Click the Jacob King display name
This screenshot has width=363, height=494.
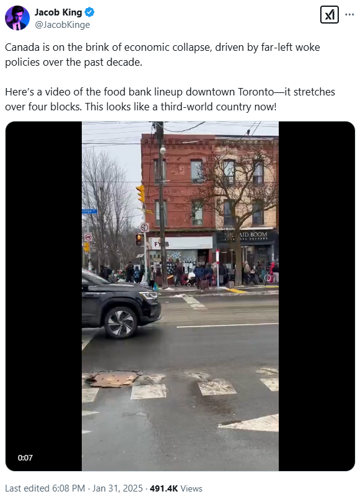pyautogui.click(x=58, y=12)
